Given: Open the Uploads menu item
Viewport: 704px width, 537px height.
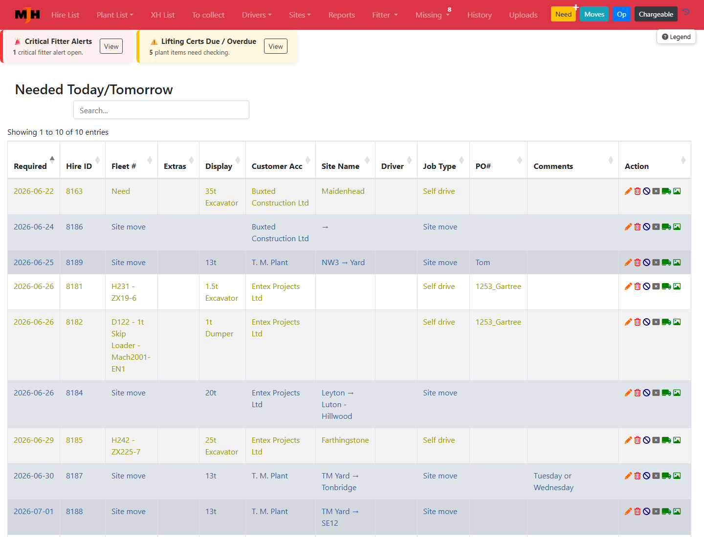Looking at the screenshot, I should point(523,15).
